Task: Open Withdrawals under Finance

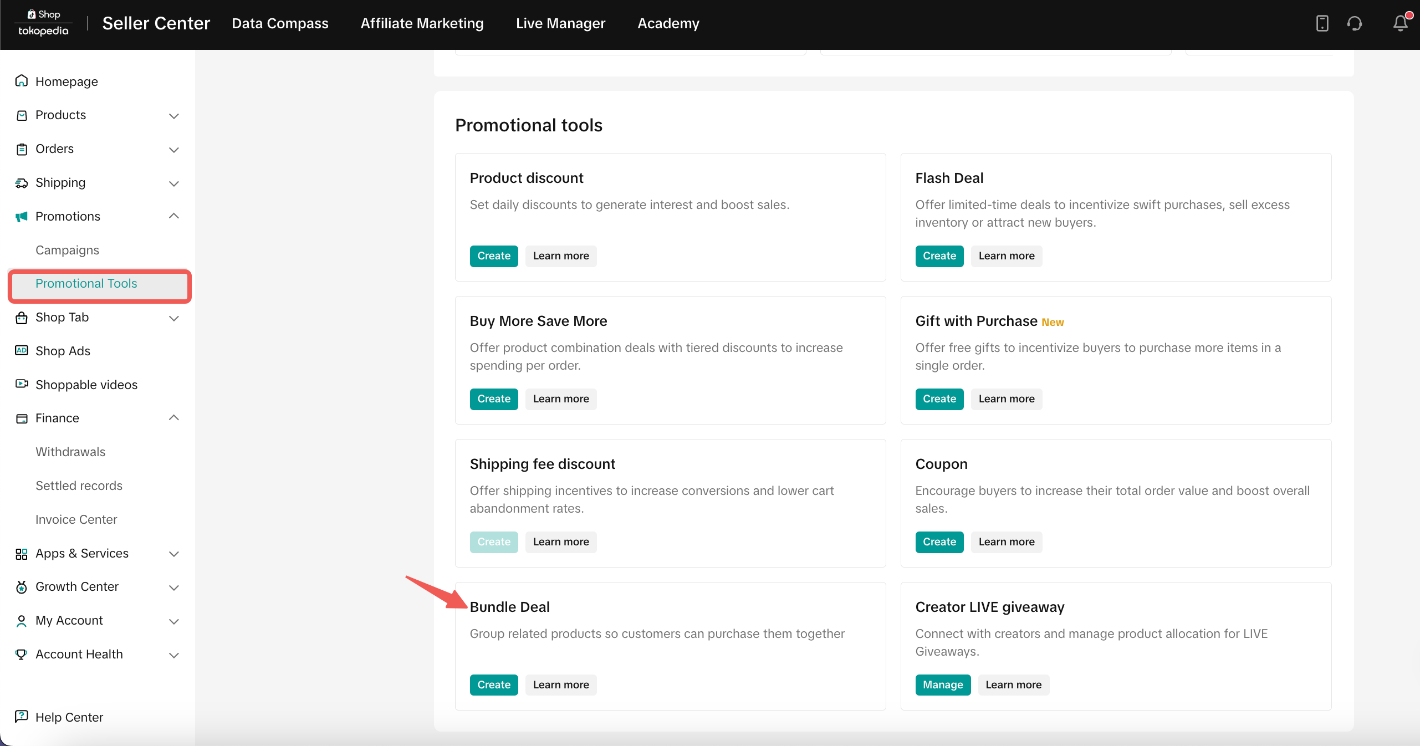Action: 70,452
